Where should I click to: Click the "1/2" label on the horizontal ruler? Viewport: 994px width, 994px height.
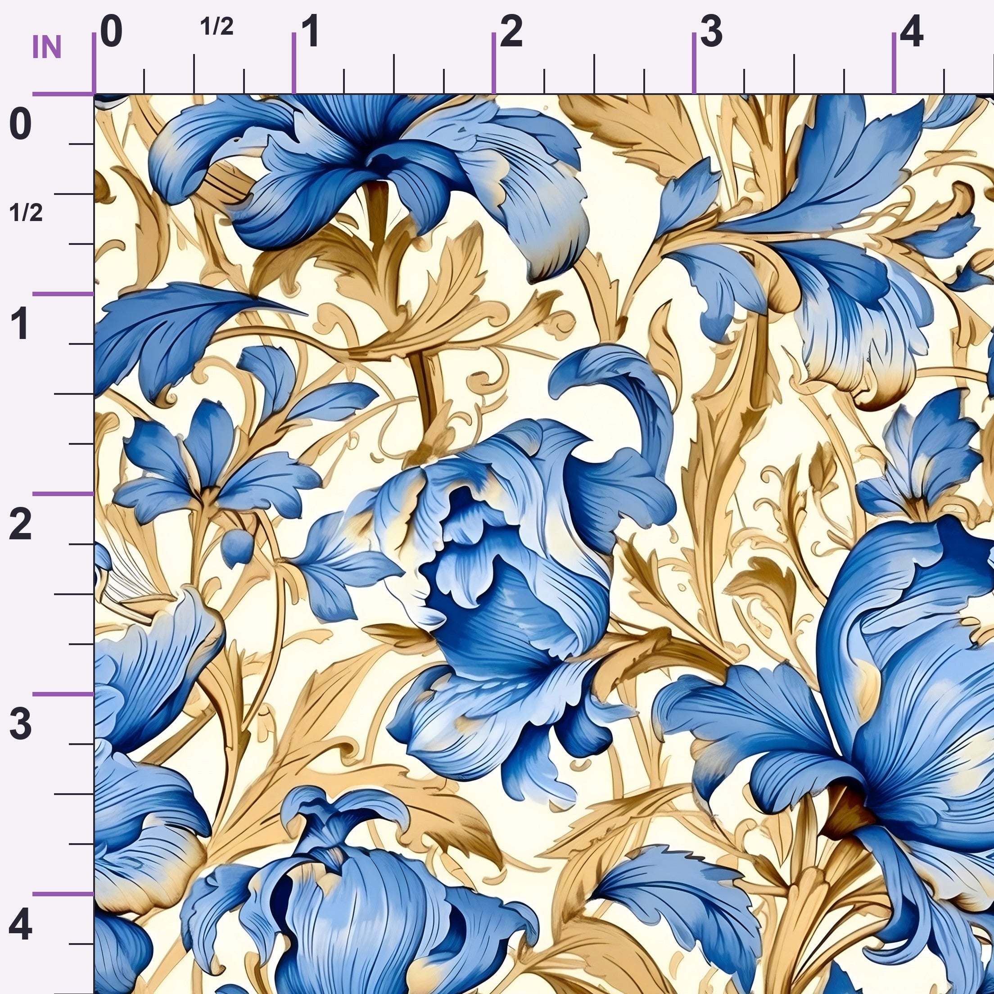tap(217, 27)
